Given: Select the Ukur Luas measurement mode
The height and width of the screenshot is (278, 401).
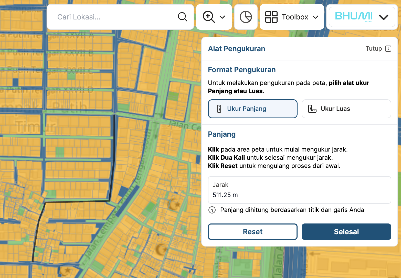Looking at the screenshot, I should 346,109.
